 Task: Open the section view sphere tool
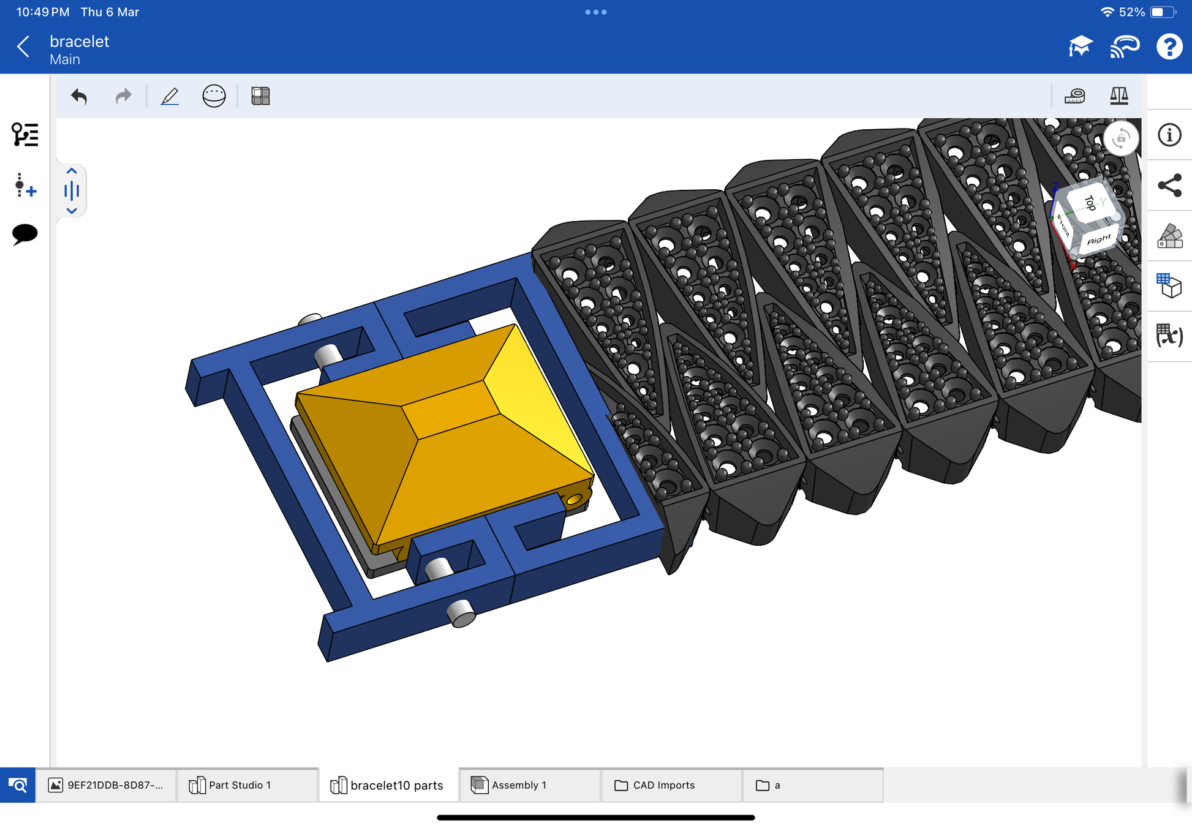214,96
